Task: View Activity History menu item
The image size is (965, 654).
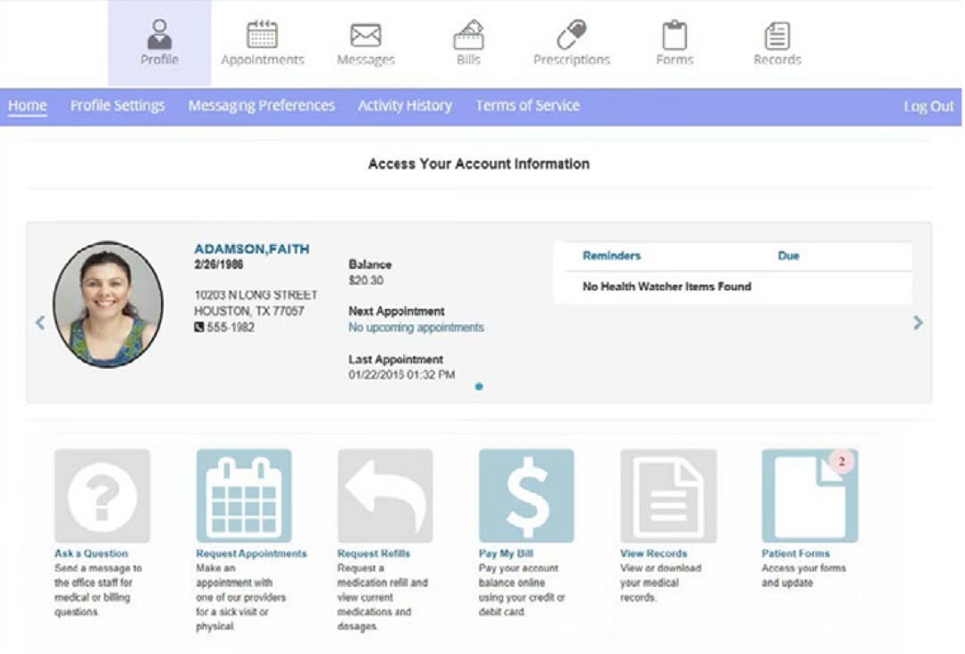Action: [x=405, y=105]
